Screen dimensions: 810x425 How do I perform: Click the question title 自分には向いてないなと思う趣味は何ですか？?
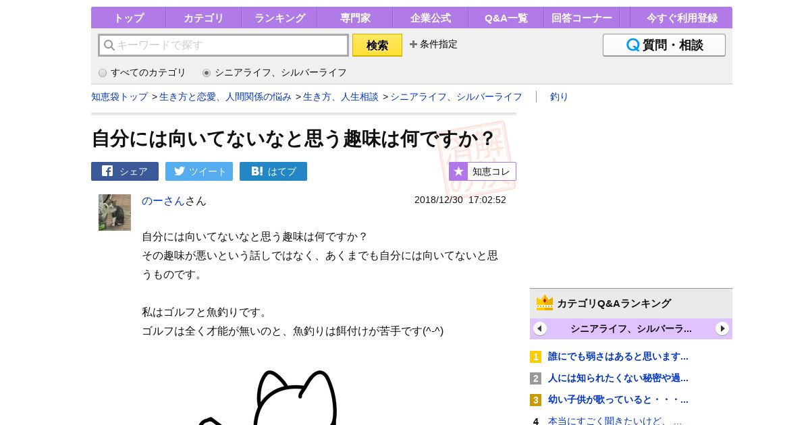pyautogui.click(x=294, y=138)
